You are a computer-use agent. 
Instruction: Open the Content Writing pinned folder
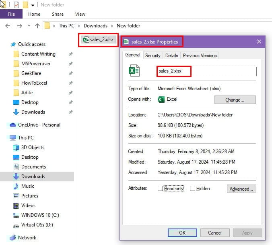click(38, 54)
